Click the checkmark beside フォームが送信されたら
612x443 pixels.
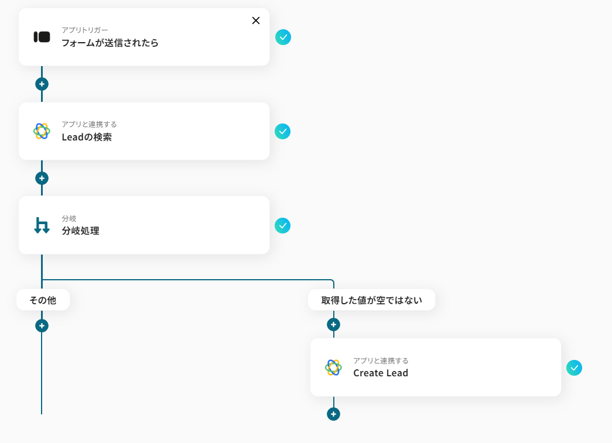(283, 37)
